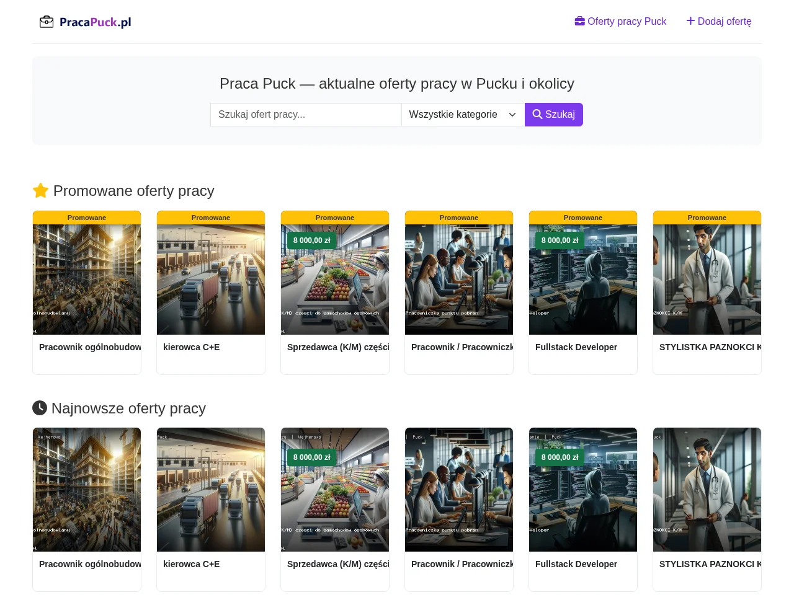Click the PracaPuck.pl briefcase logo icon
Image resolution: width=794 pixels, height=595 pixels.
point(47,22)
